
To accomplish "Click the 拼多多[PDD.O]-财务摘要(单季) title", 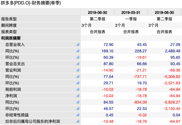I will 31,3.
